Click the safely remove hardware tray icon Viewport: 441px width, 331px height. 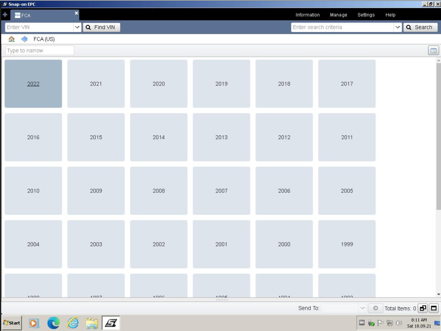pyautogui.click(x=371, y=323)
